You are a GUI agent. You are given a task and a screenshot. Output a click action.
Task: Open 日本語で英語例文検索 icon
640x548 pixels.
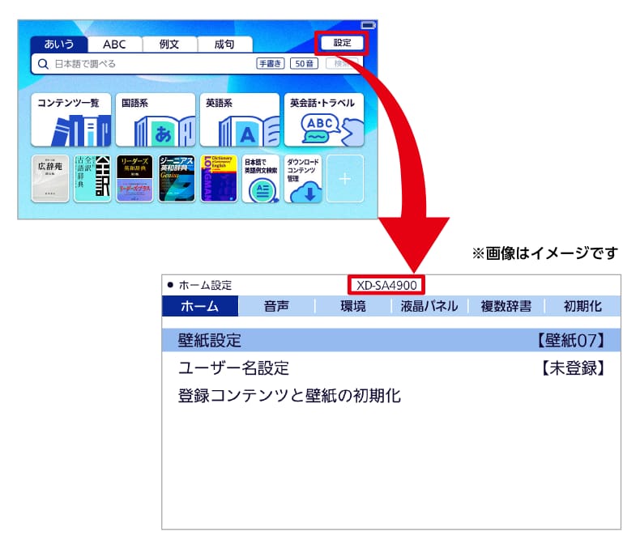(x=261, y=179)
